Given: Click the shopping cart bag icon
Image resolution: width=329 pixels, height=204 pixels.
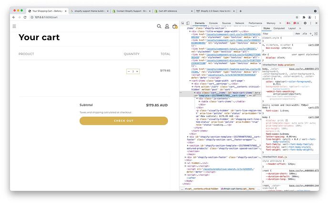Looking at the screenshot, I should click(x=175, y=26).
